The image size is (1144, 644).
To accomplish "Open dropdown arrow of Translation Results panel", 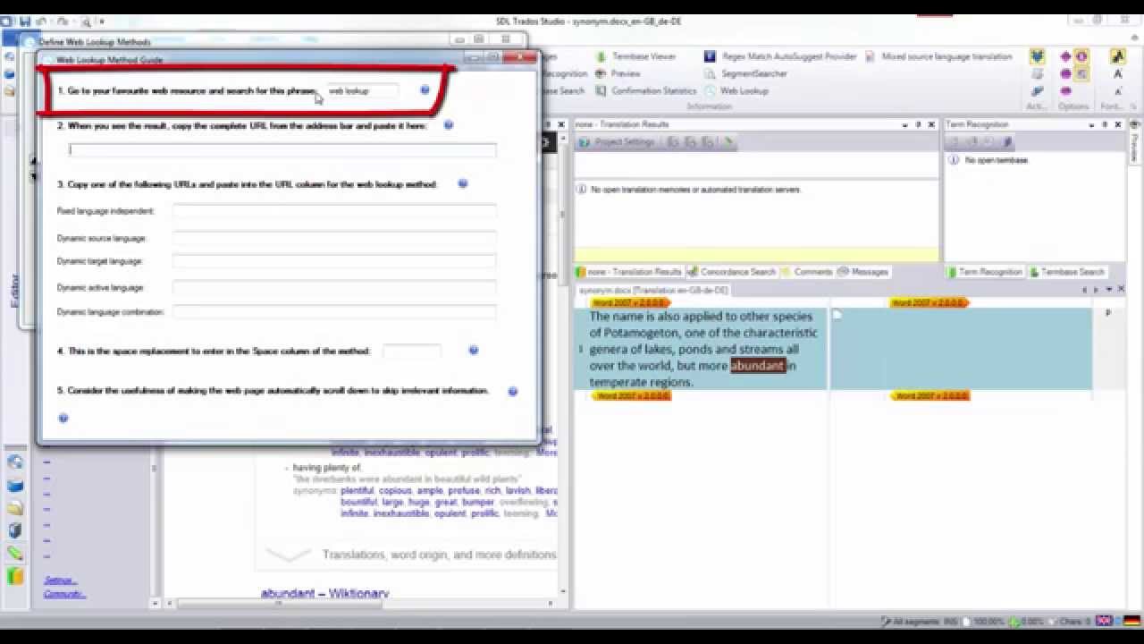I will pyautogui.click(x=904, y=124).
